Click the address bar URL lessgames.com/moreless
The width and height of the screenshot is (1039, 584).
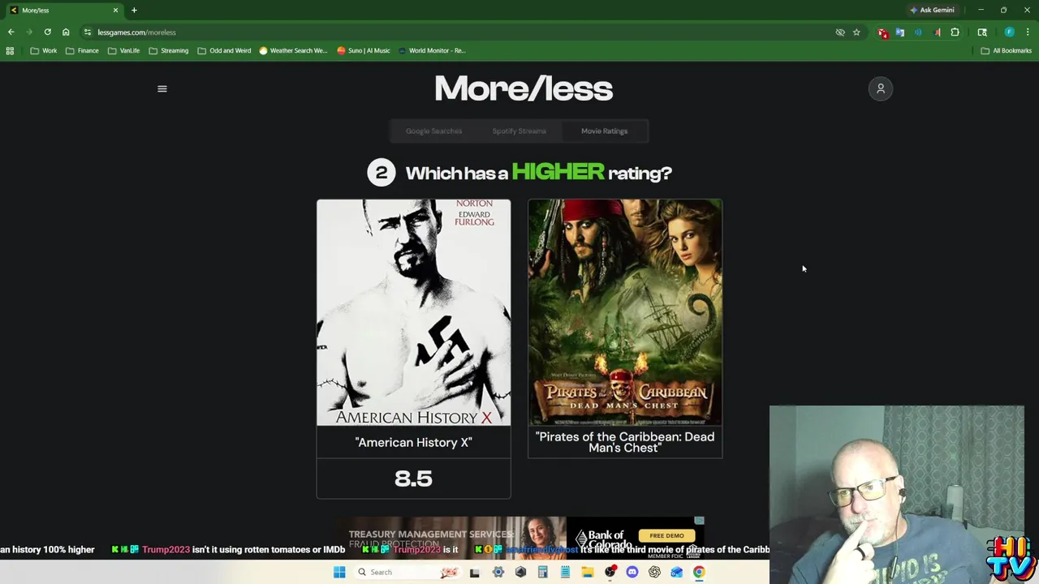point(136,32)
